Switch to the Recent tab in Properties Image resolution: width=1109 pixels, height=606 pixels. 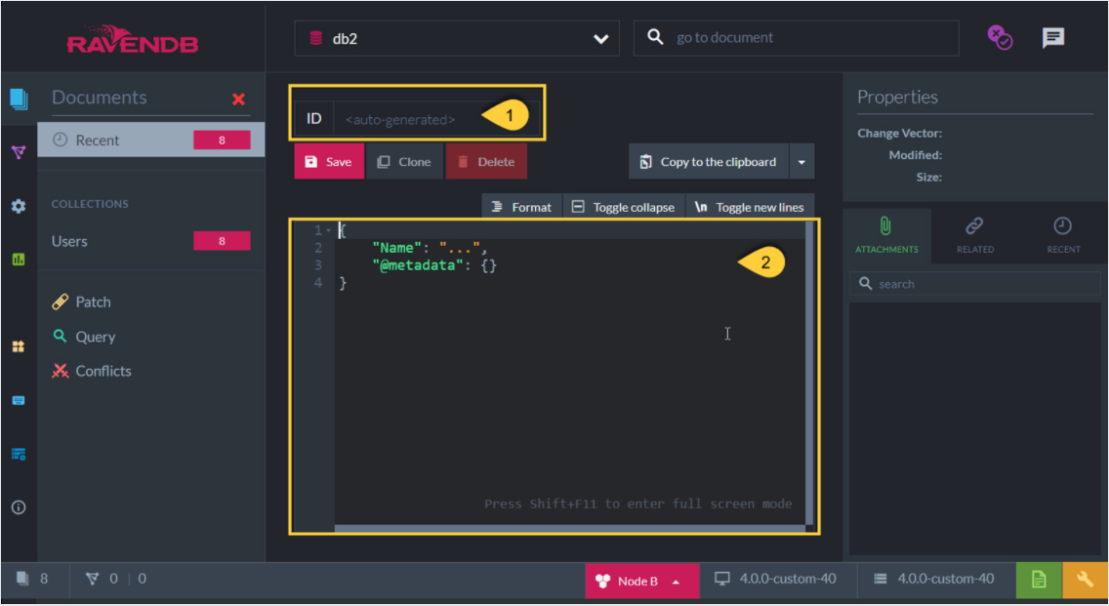coord(1062,235)
